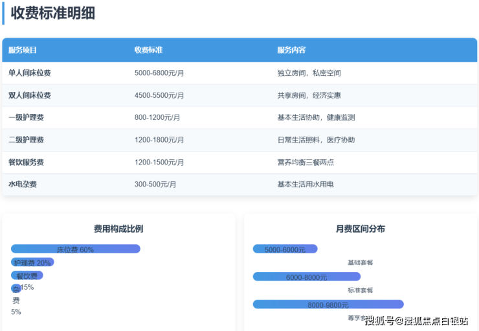The height and width of the screenshot is (331, 479).
Task: Select the 单人间床位费 row label
Action: point(30,73)
